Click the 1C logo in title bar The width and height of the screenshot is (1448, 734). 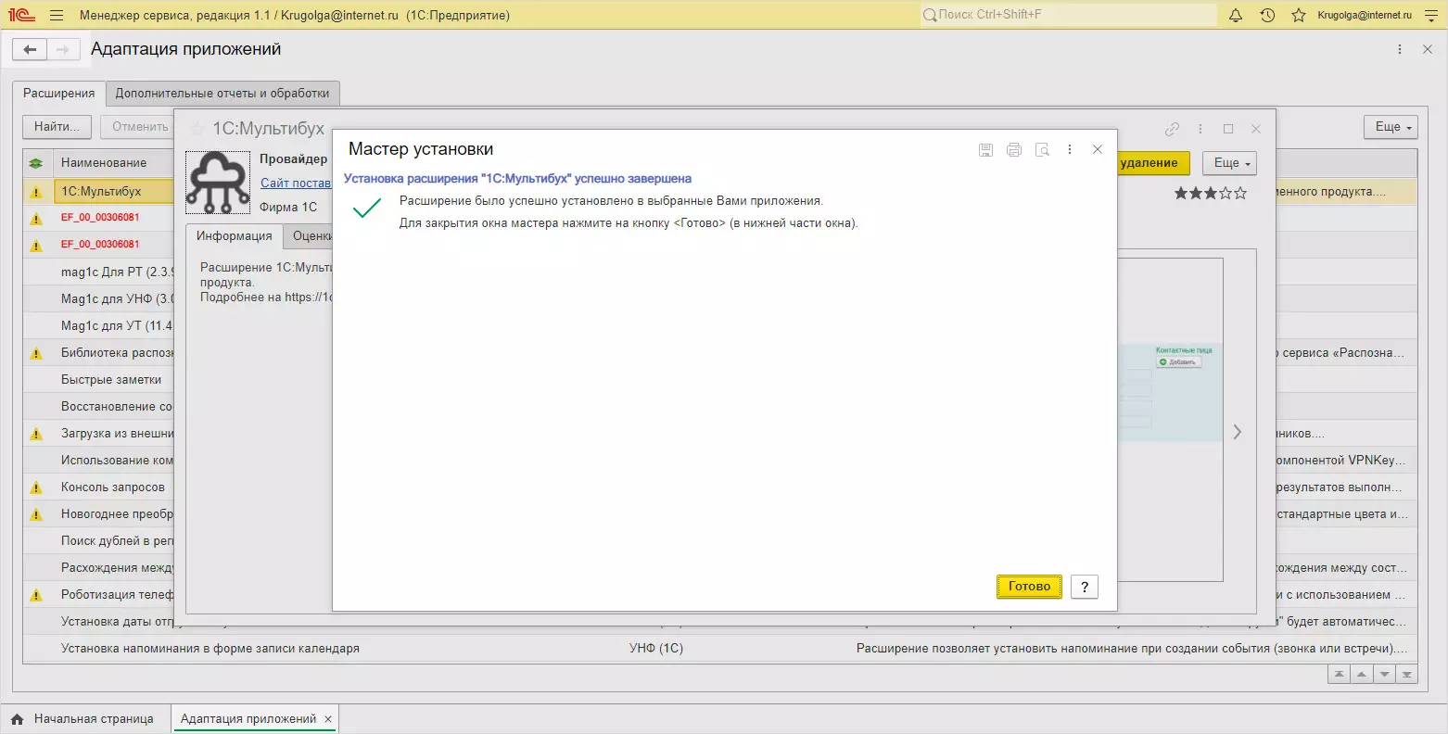pyautogui.click(x=21, y=15)
